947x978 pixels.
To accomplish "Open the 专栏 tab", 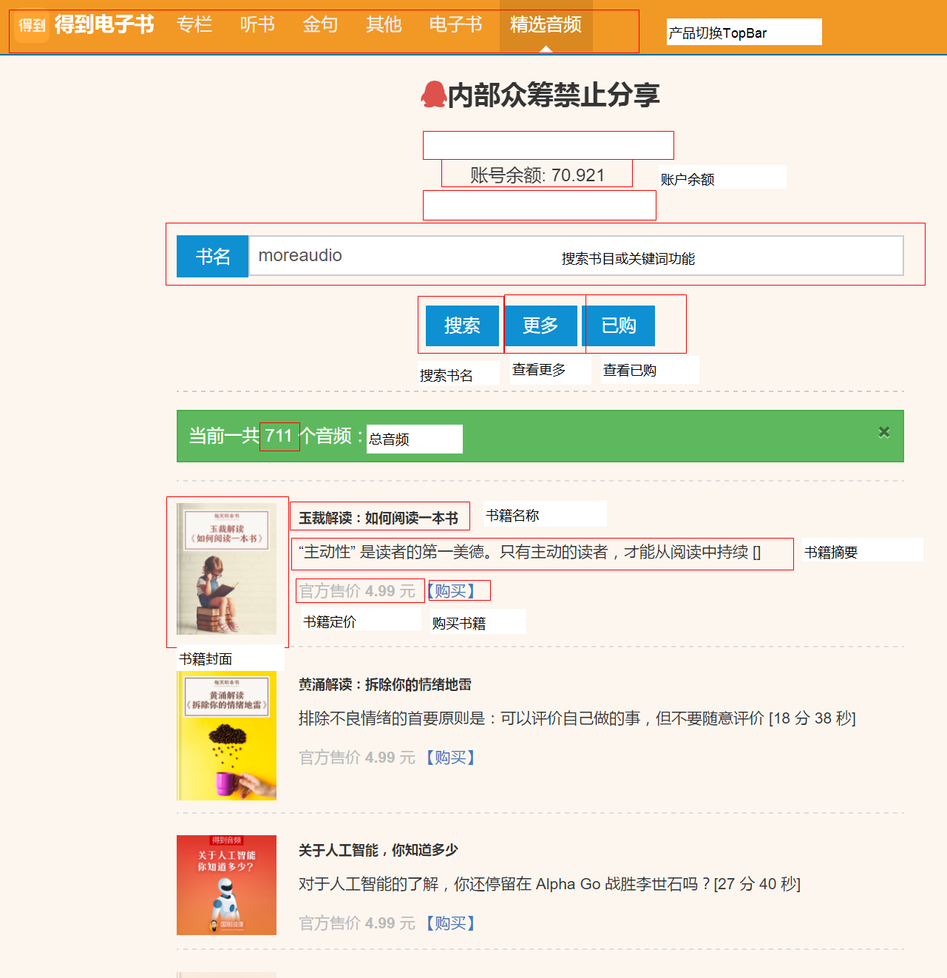I will [194, 25].
